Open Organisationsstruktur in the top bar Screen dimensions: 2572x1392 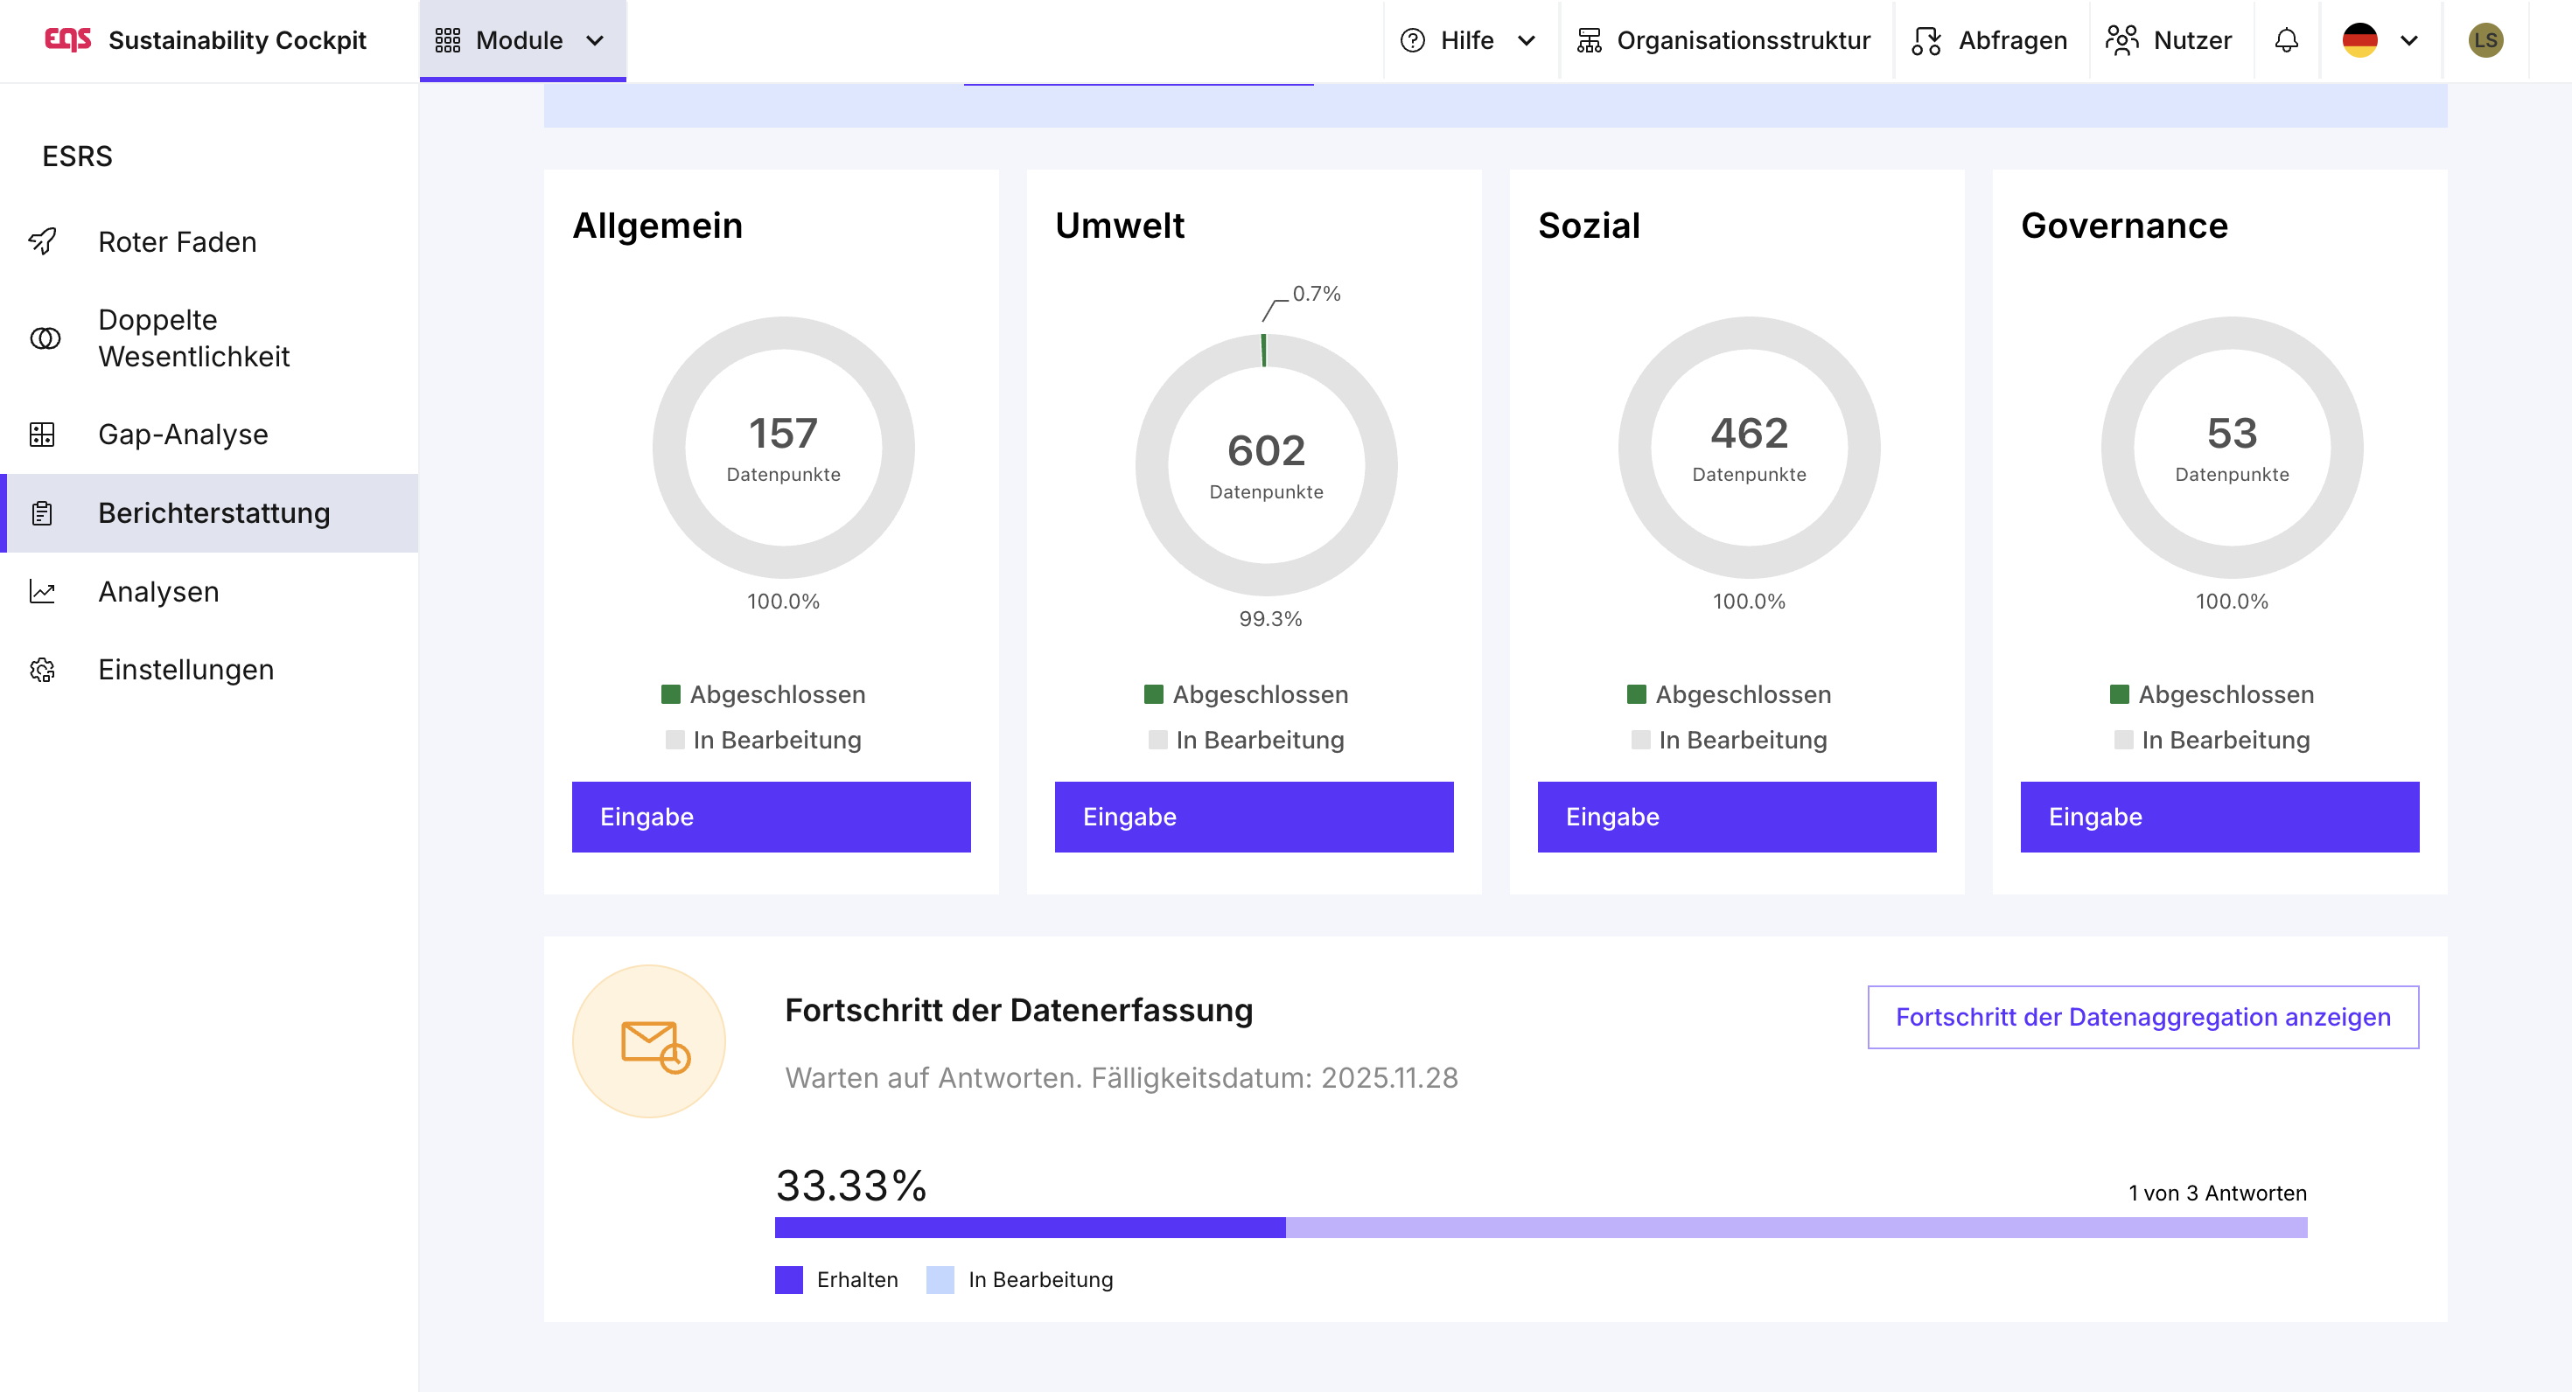pos(1724,40)
